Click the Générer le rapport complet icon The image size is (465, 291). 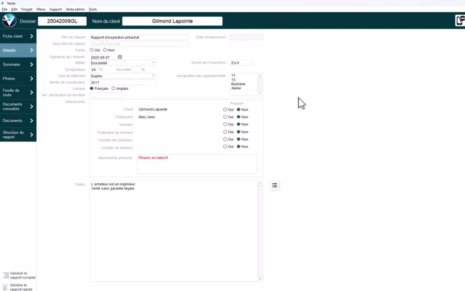coord(6,275)
